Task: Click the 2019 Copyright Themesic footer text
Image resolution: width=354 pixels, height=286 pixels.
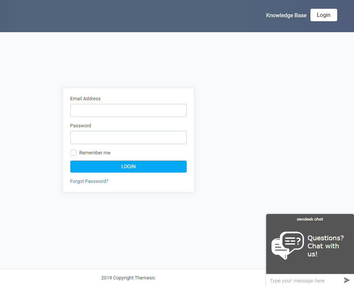Action: (128, 278)
